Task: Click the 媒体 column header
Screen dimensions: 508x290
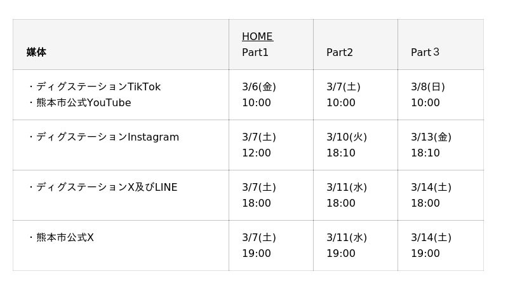Action: (x=36, y=53)
